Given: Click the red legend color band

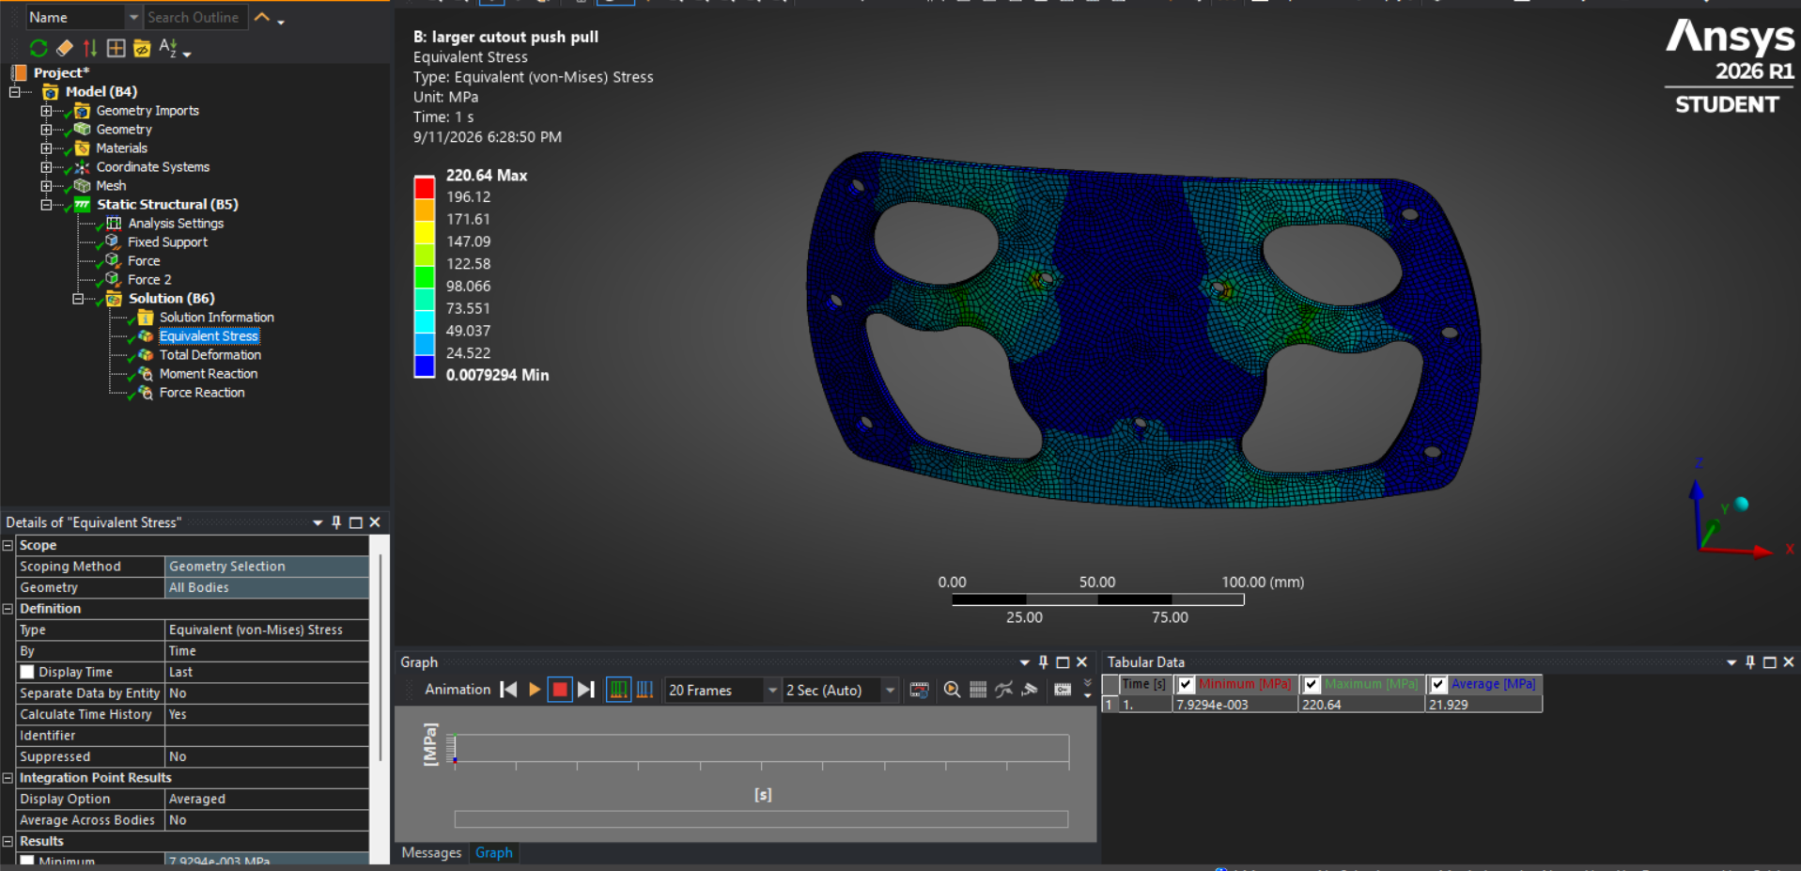Looking at the screenshot, I should pyautogui.click(x=425, y=187).
